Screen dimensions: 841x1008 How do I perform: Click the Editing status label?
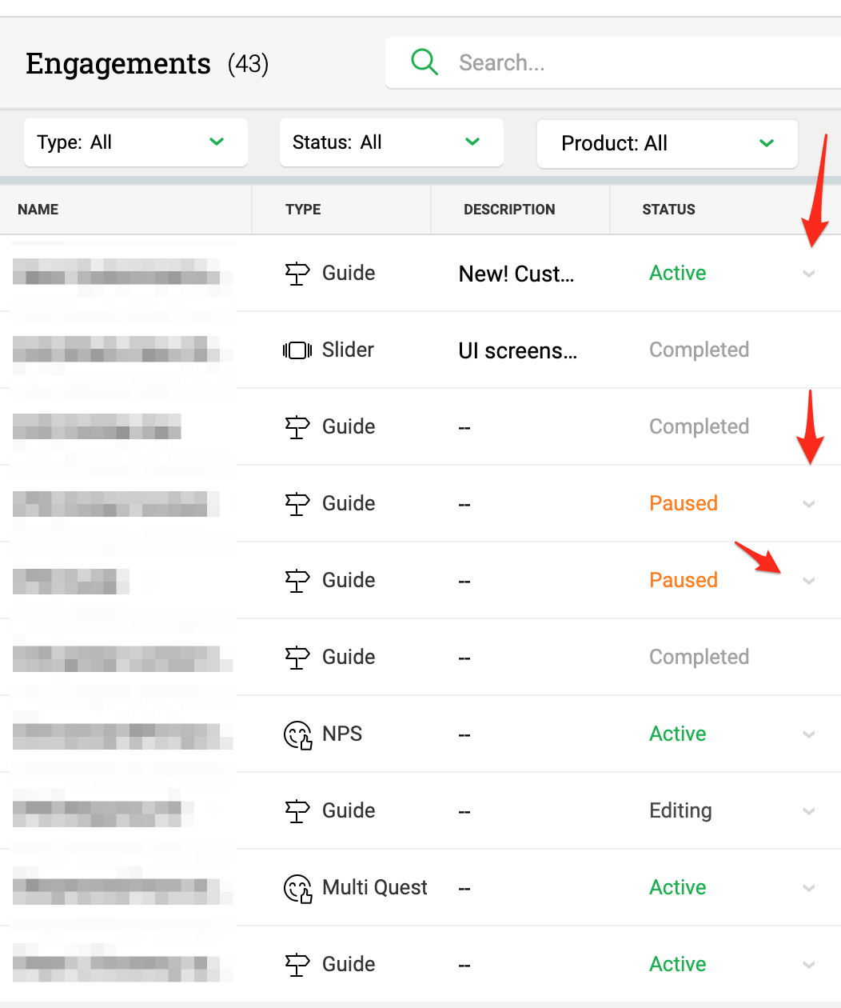click(x=680, y=810)
